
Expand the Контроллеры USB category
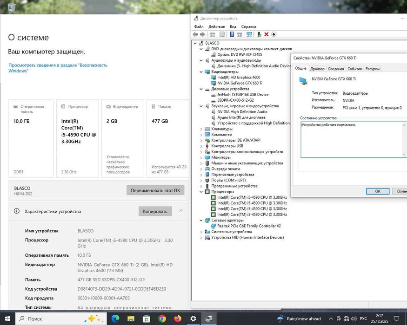(201, 146)
